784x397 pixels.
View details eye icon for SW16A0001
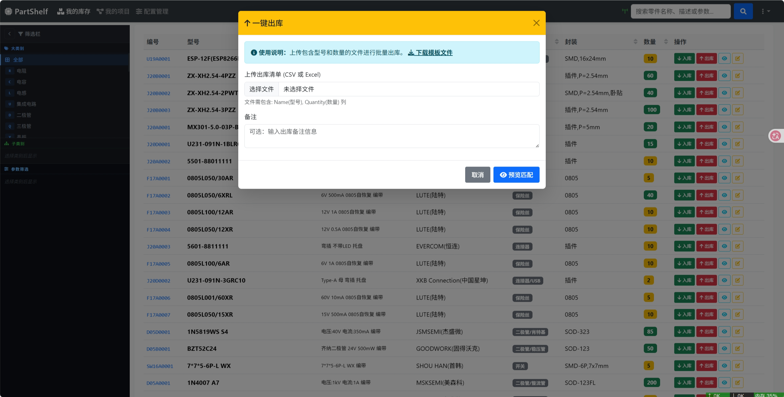tap(724, 366)
